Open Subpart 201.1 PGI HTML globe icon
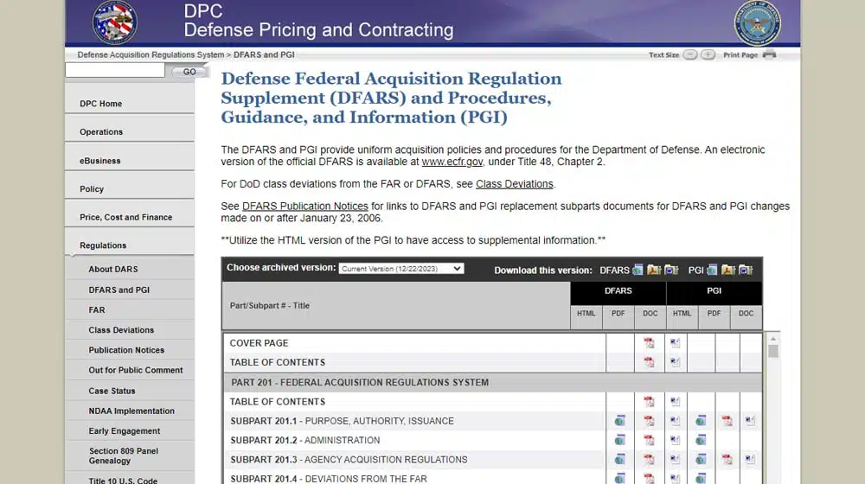 coord(701,421)
